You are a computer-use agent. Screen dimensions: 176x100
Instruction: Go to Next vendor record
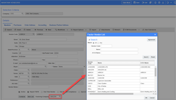pyautogui.click(x=48, y=30)
